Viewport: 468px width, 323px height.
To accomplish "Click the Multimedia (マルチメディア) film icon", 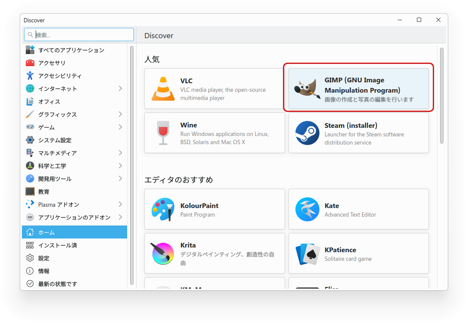I will tap(30, 153).
